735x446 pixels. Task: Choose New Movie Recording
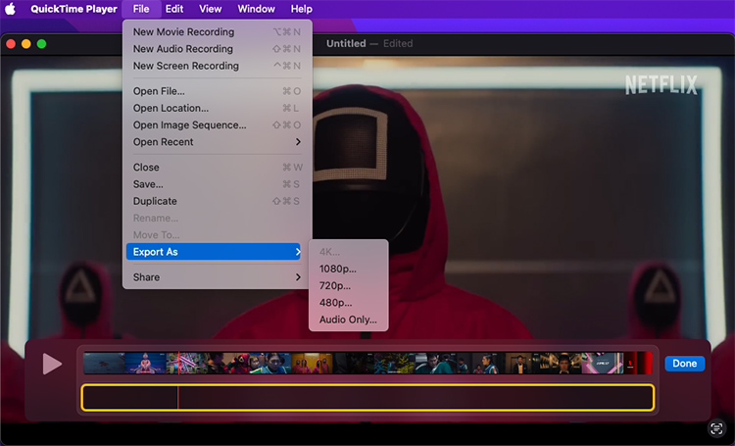217,32
